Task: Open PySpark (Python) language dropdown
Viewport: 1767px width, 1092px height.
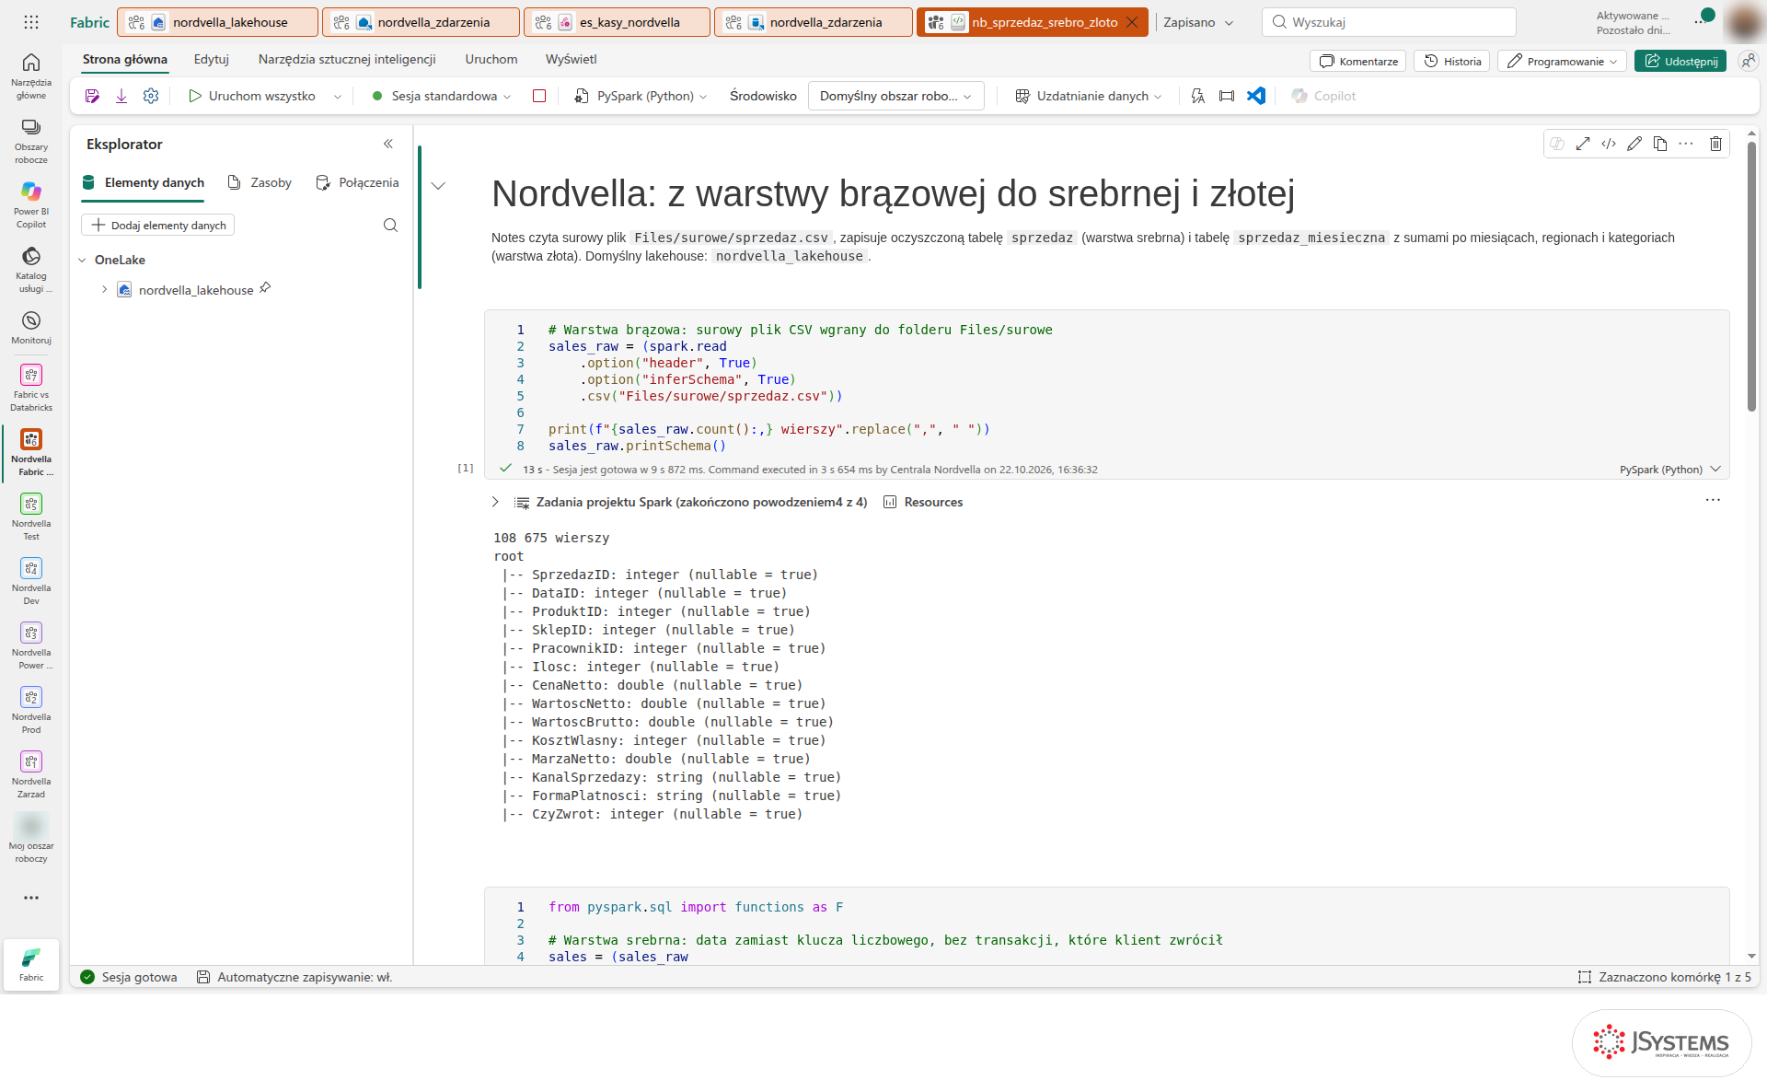Action: coord(641,96)
